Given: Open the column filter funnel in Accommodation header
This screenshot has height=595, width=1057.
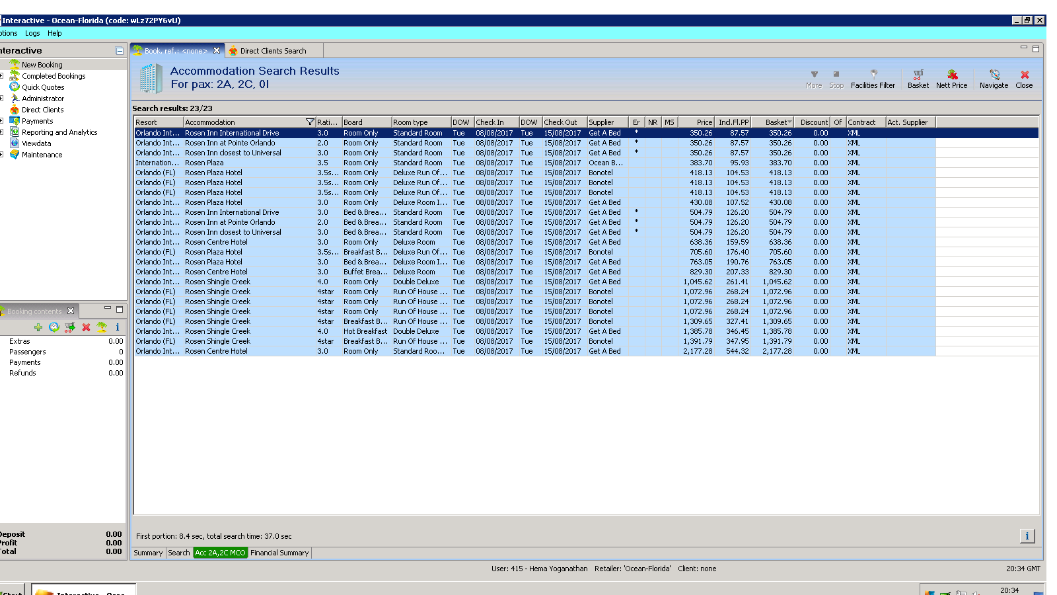Looking at the screenshot, I should coord(310,122).
